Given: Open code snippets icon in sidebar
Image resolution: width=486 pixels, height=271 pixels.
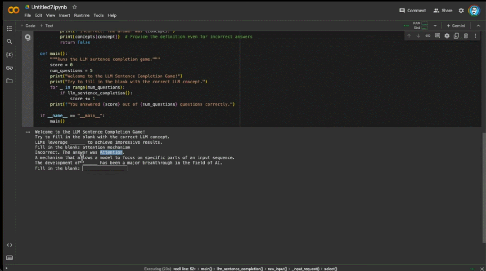Looking at the screenshot, I should (9, 245).
